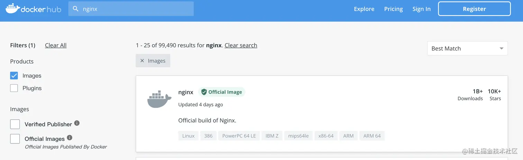
Task: Click the search magnifier icon
Action: (x=75, y=9)
